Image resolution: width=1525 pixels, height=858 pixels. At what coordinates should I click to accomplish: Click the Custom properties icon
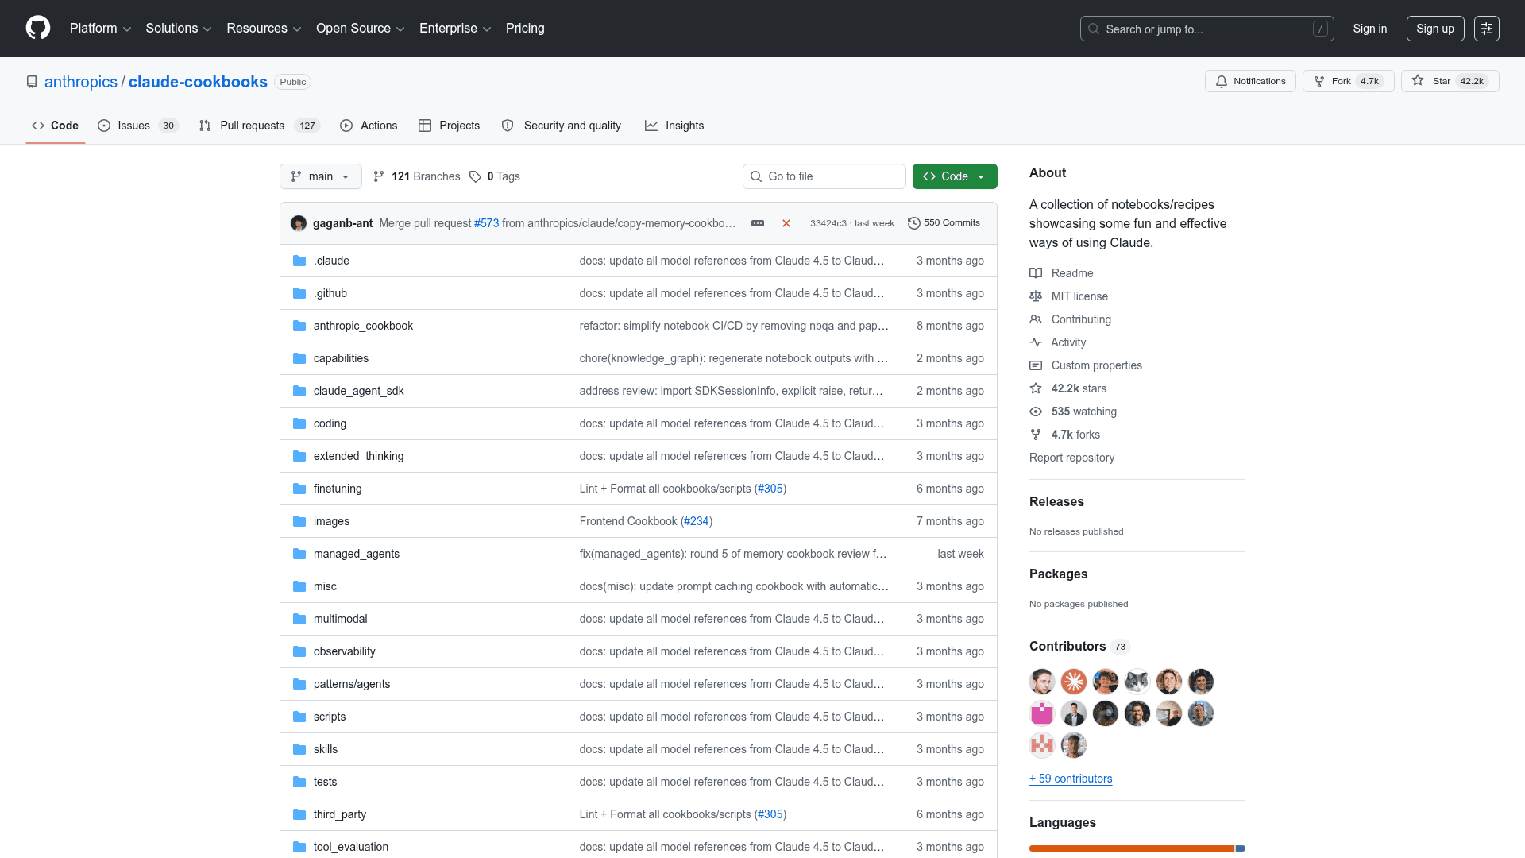tap(1036, 365)
